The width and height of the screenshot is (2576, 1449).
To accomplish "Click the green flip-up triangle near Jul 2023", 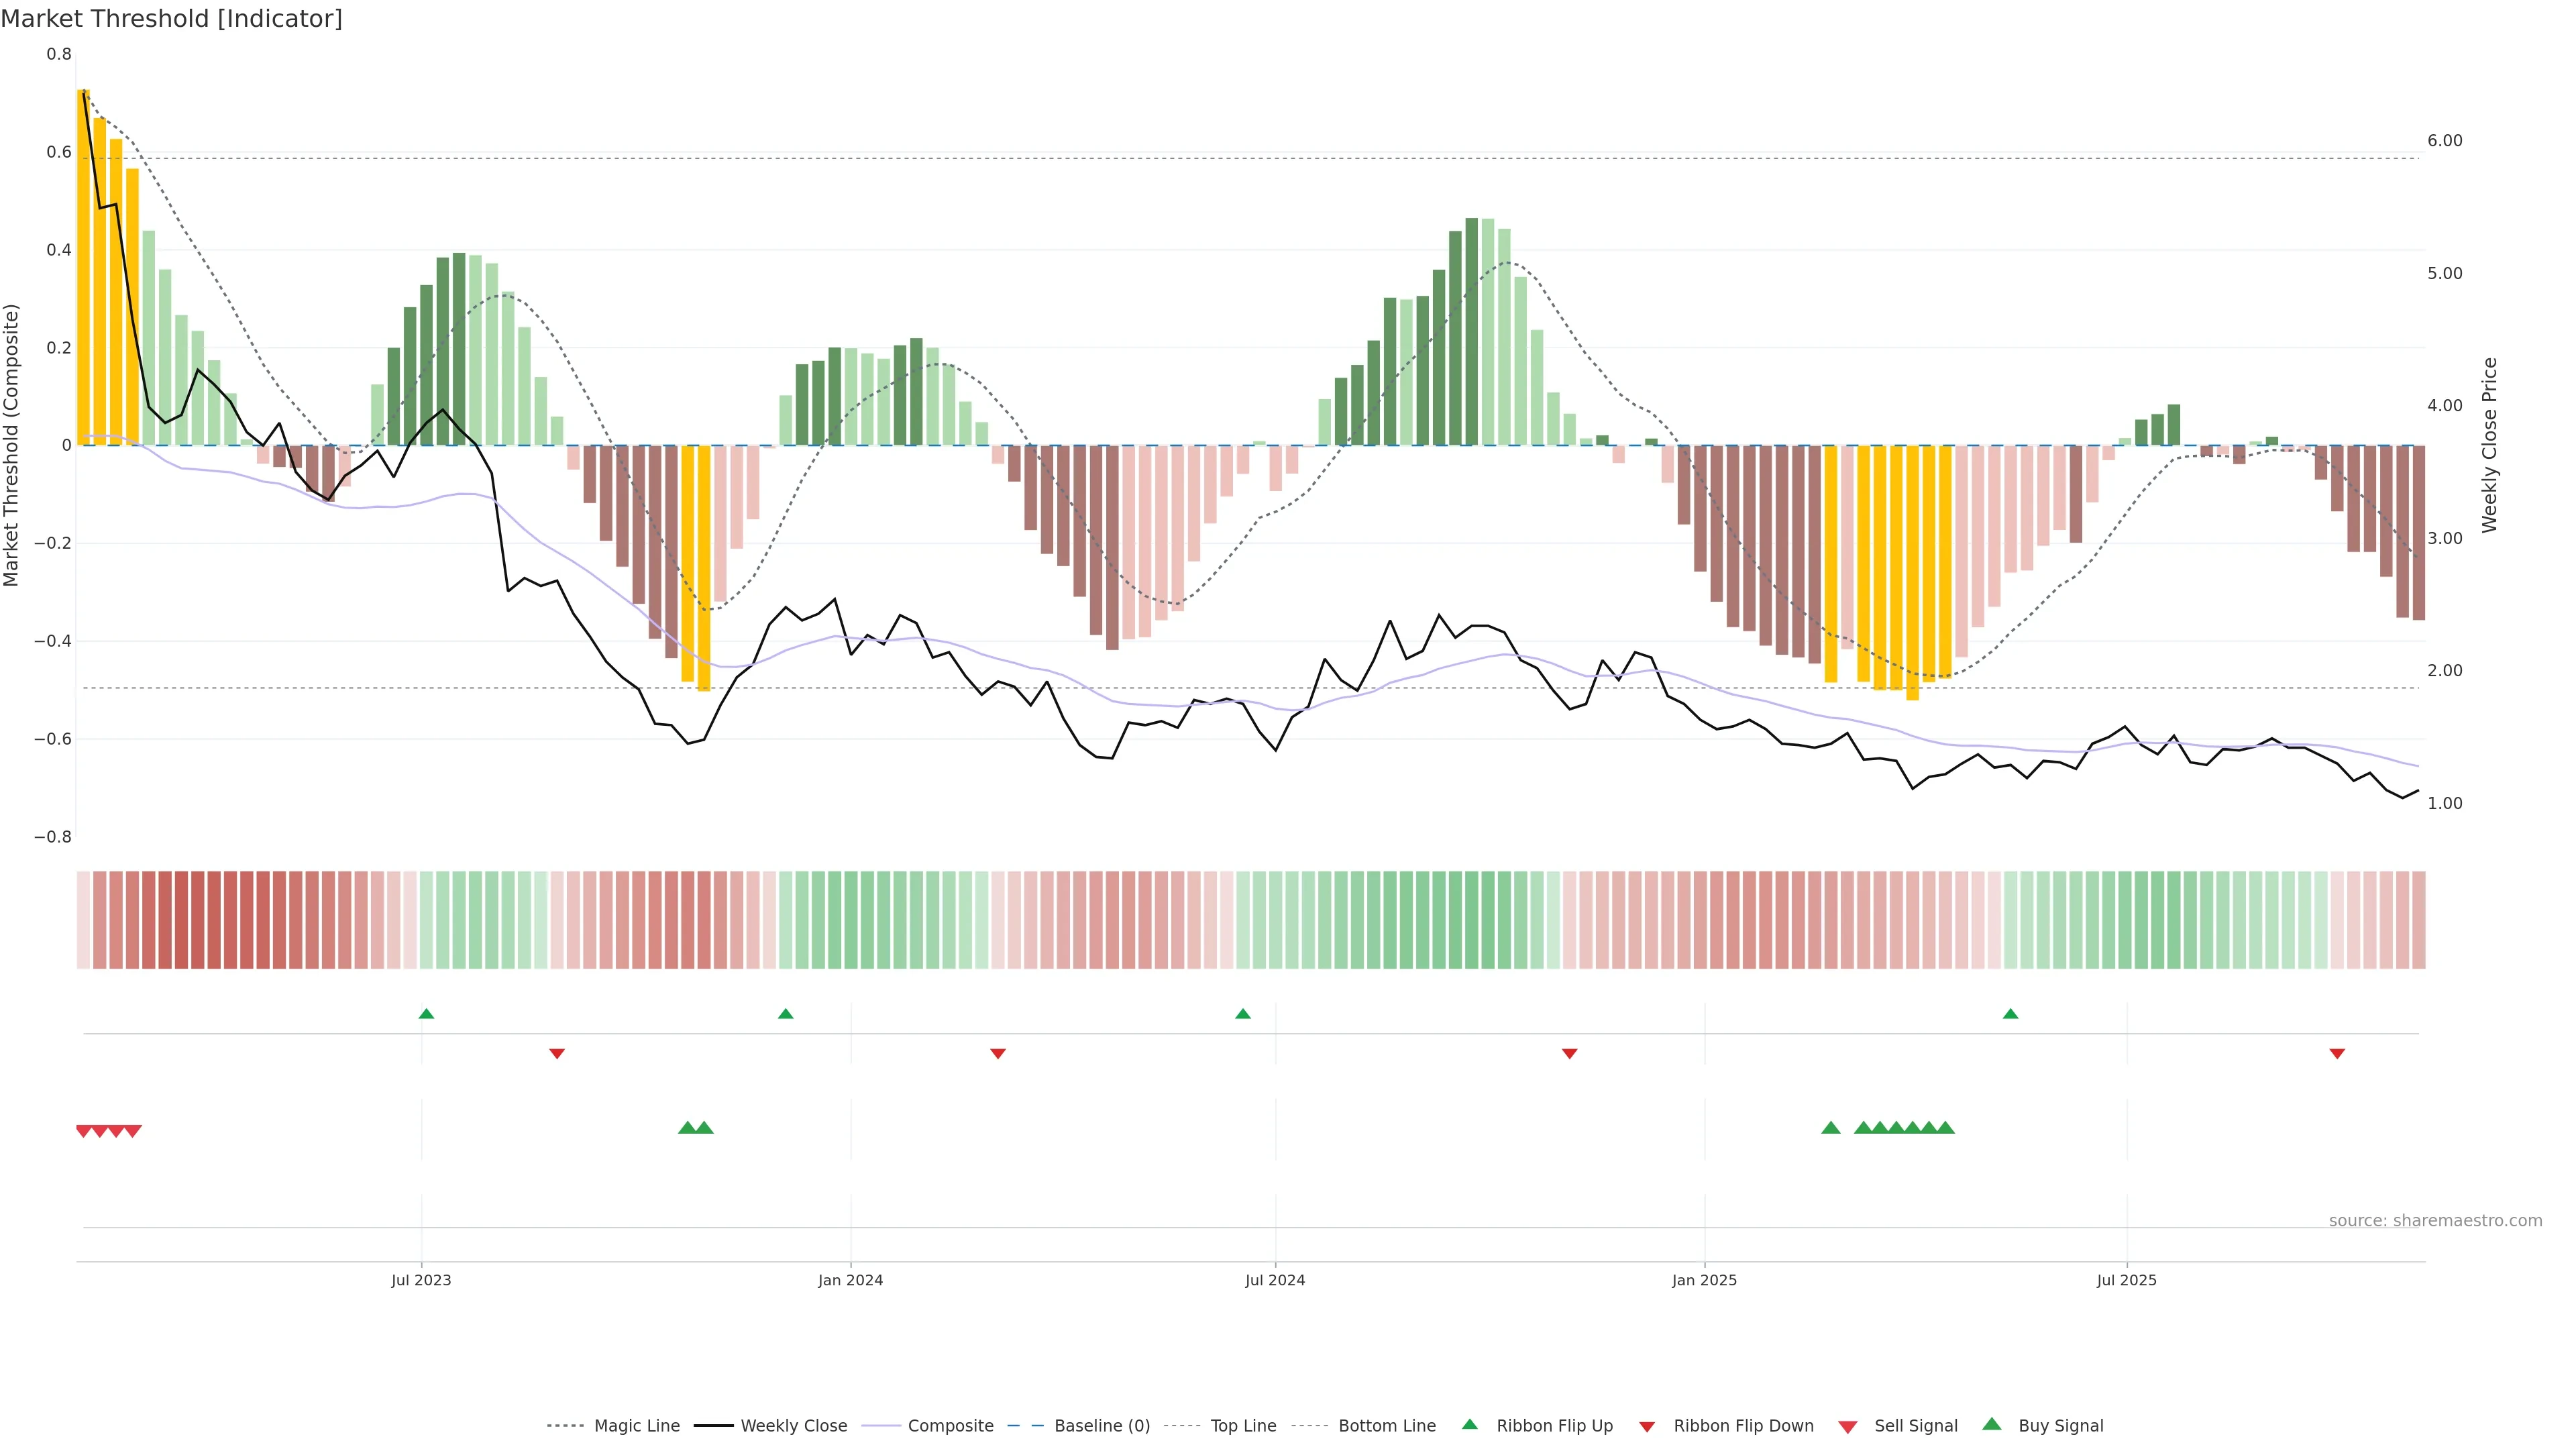I will 426,1014.
